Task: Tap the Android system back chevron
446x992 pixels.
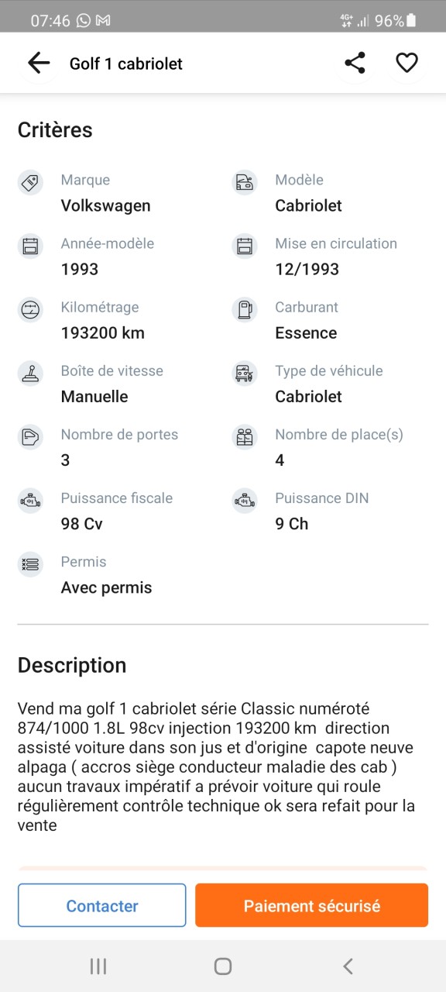Action: (x=348, y=966)
